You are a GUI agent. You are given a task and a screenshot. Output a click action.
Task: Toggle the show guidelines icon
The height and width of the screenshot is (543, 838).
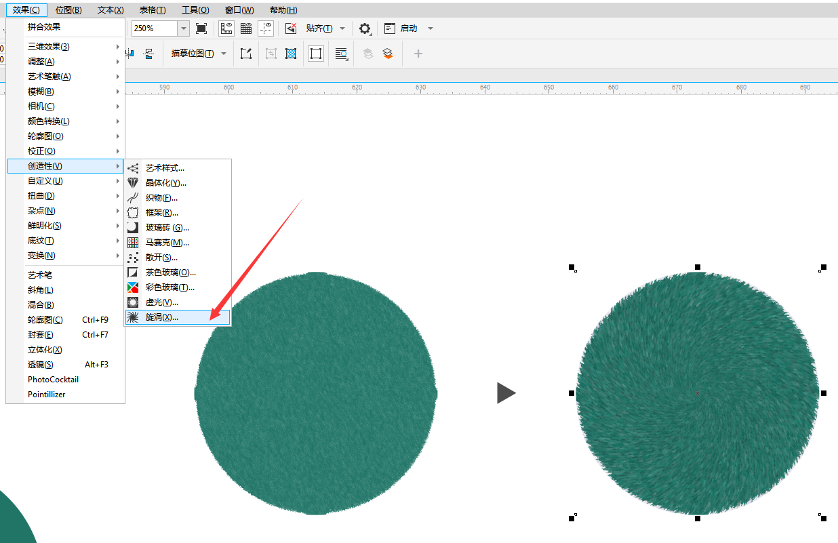point(266,28)
